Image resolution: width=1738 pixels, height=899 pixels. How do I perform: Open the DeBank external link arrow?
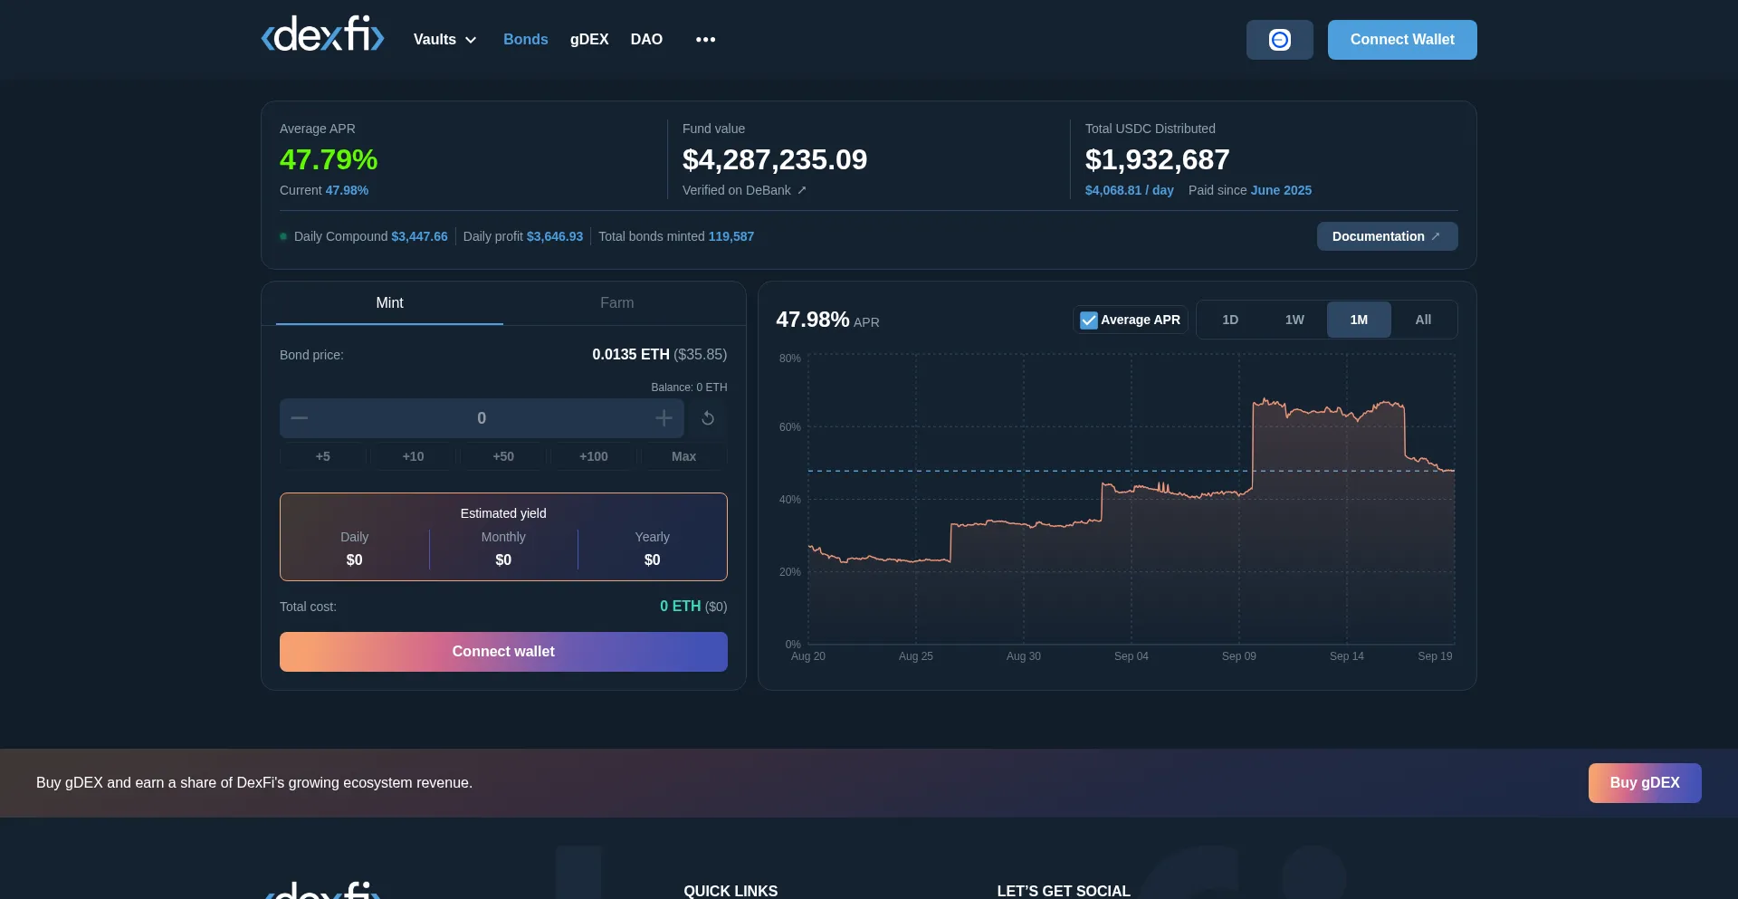(802, 190)
